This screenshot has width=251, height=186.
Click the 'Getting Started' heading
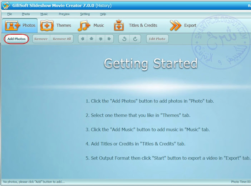(x=151, y=64)
